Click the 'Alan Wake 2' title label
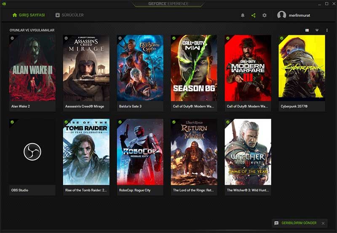This screenshot has height=233, width=337. (21, 106)
